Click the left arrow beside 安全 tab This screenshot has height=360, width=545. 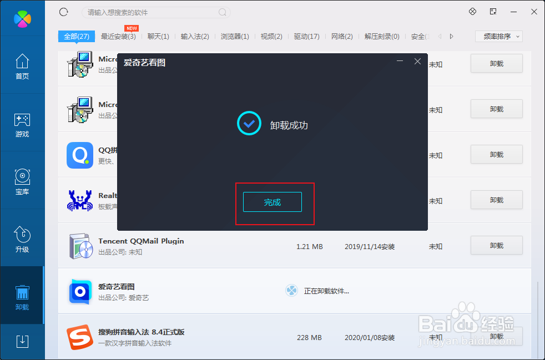point(439,36)
